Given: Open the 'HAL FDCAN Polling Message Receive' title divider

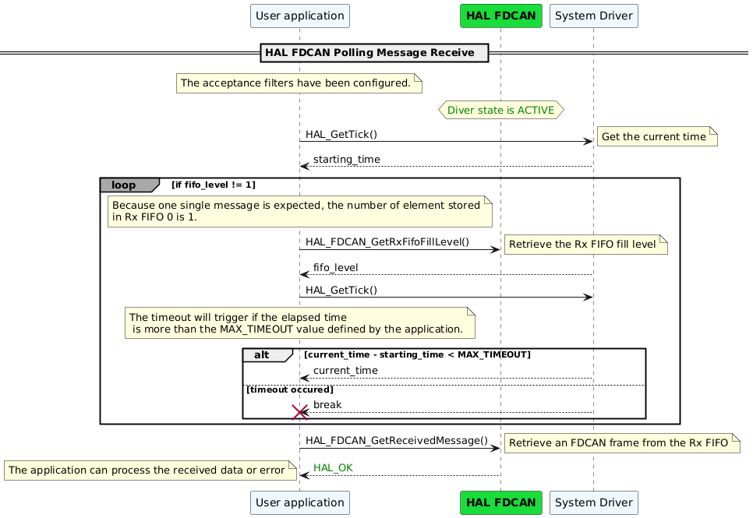Looking at the screenshot, I should coord(374,52).
